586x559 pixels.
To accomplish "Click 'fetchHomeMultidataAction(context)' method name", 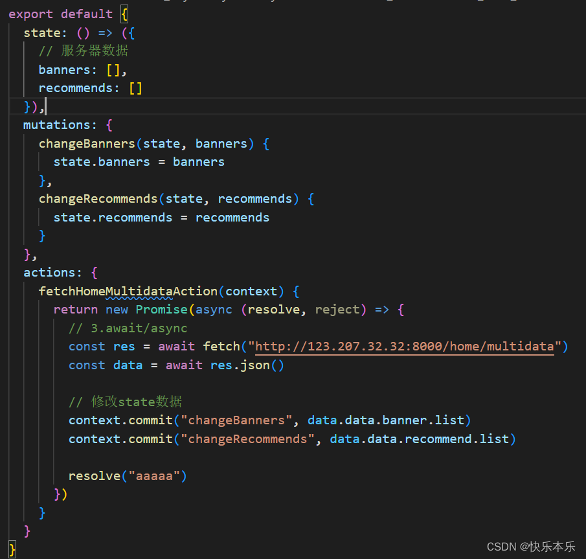I will (x=161, y=291).
